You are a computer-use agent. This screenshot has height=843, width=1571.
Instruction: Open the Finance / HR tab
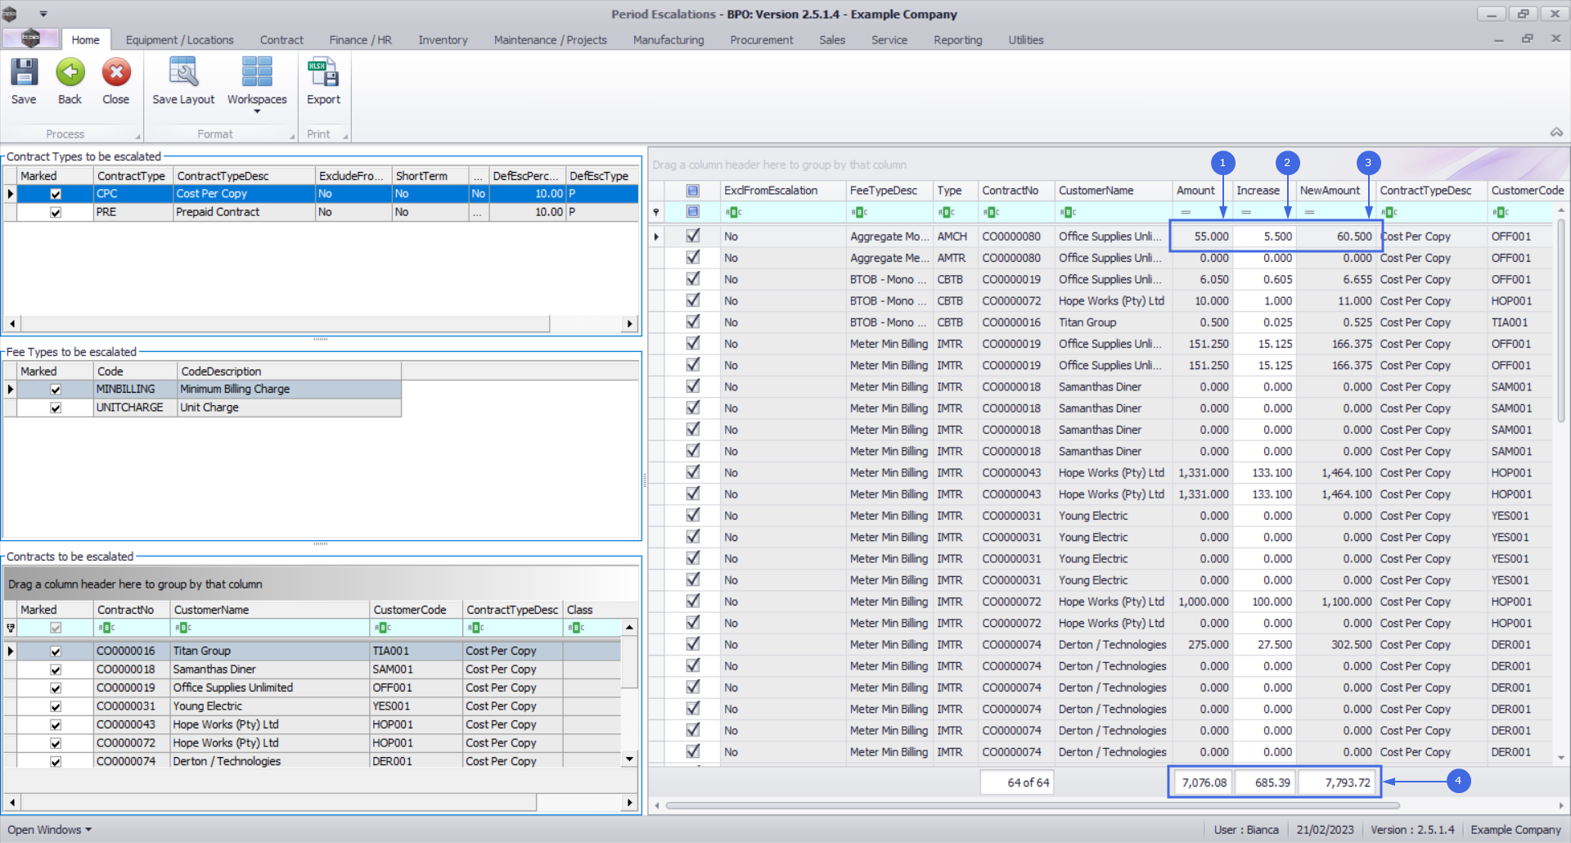point(360,40)
